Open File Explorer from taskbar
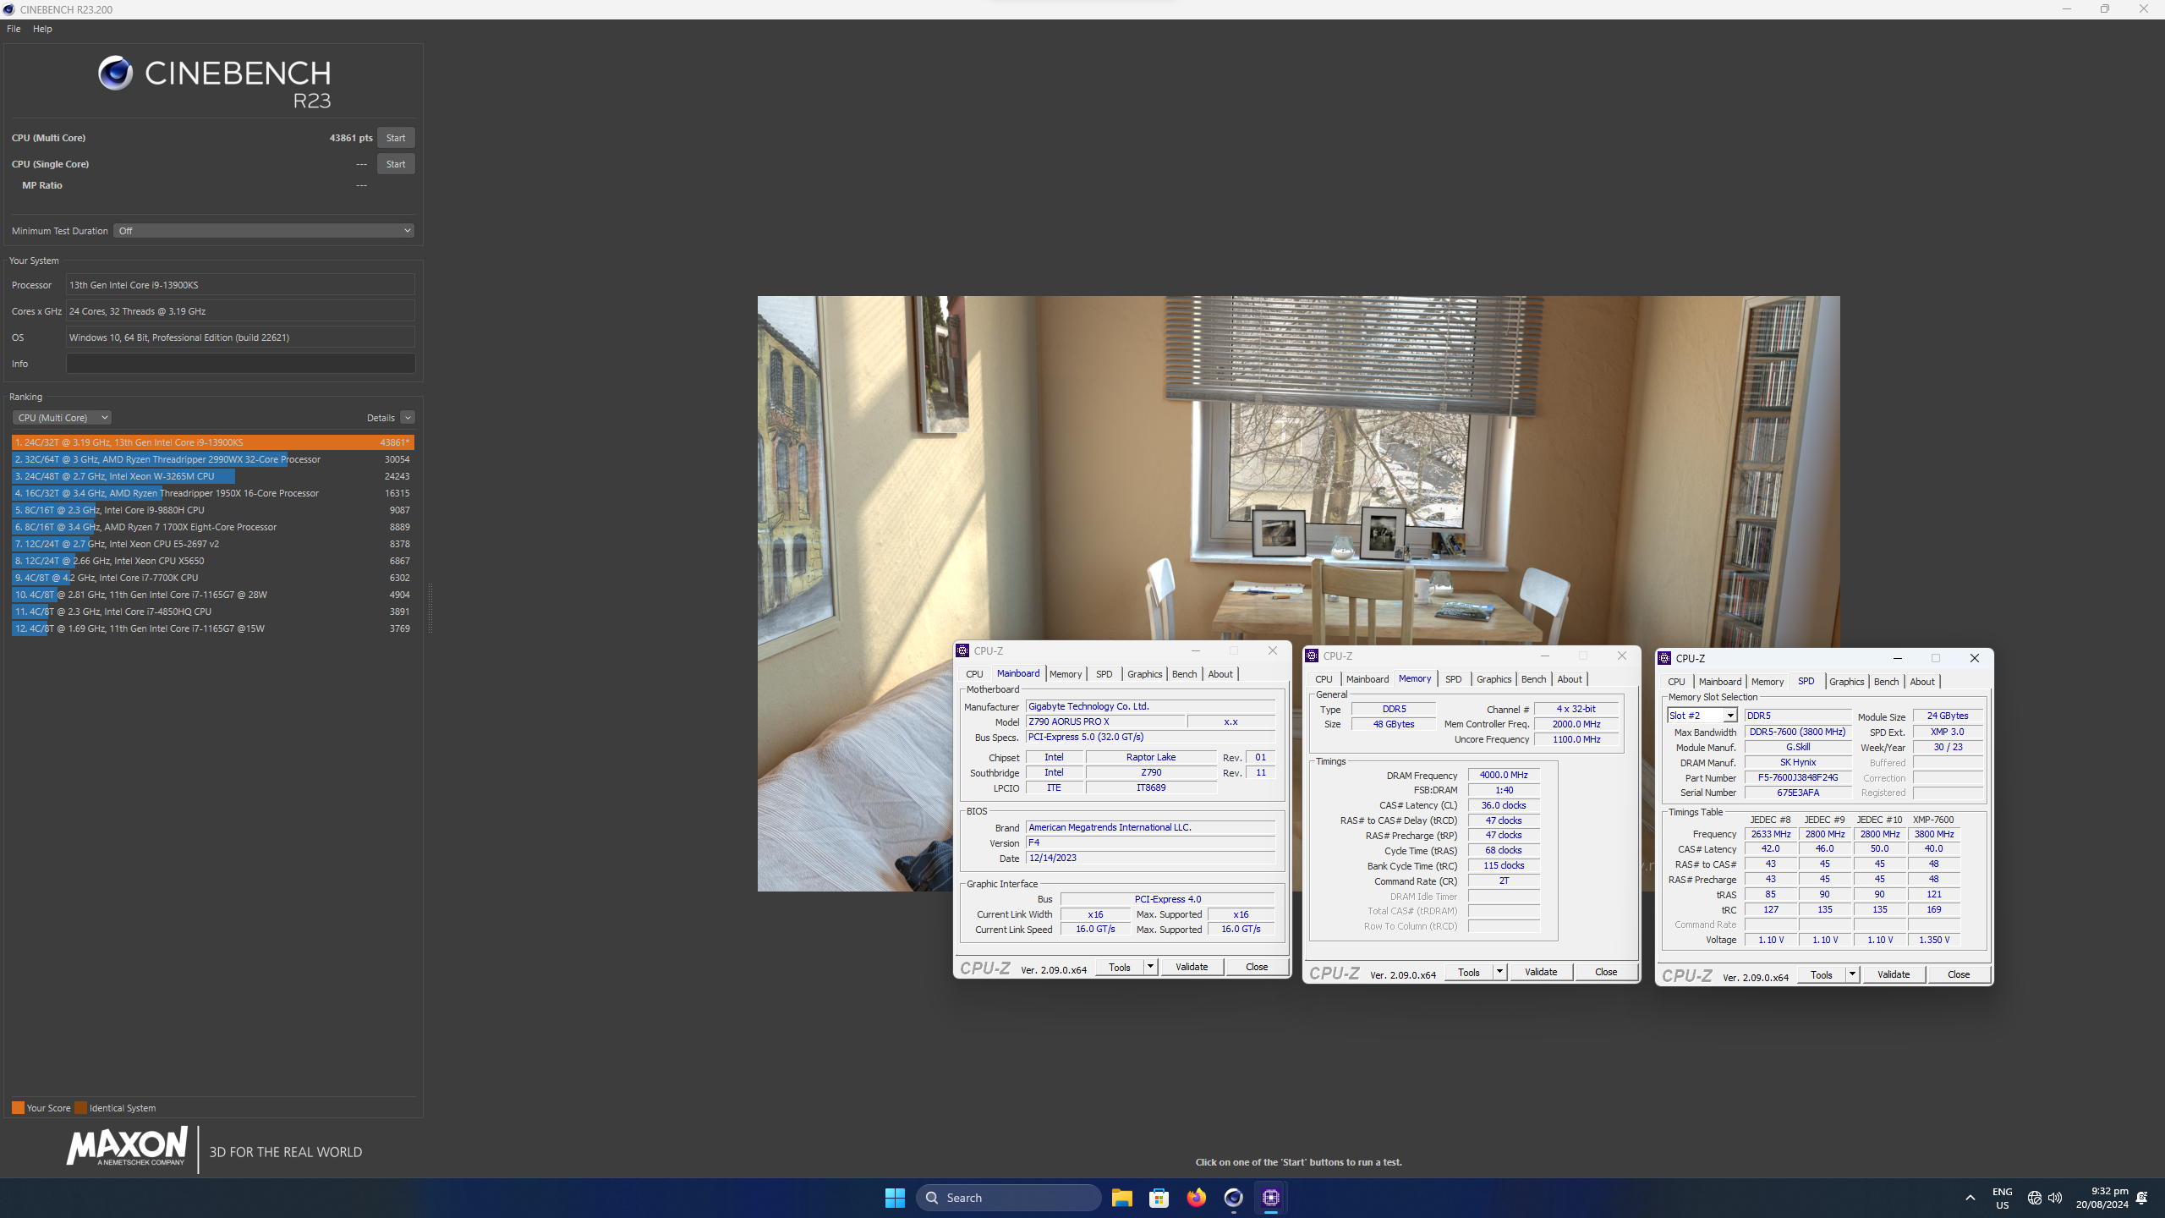Image resolution: width=2165 pixels, height=1218 pixels. pos(1121,1197)
